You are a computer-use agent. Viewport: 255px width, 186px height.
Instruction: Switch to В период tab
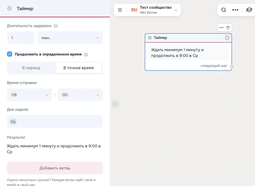coord(31,68)
